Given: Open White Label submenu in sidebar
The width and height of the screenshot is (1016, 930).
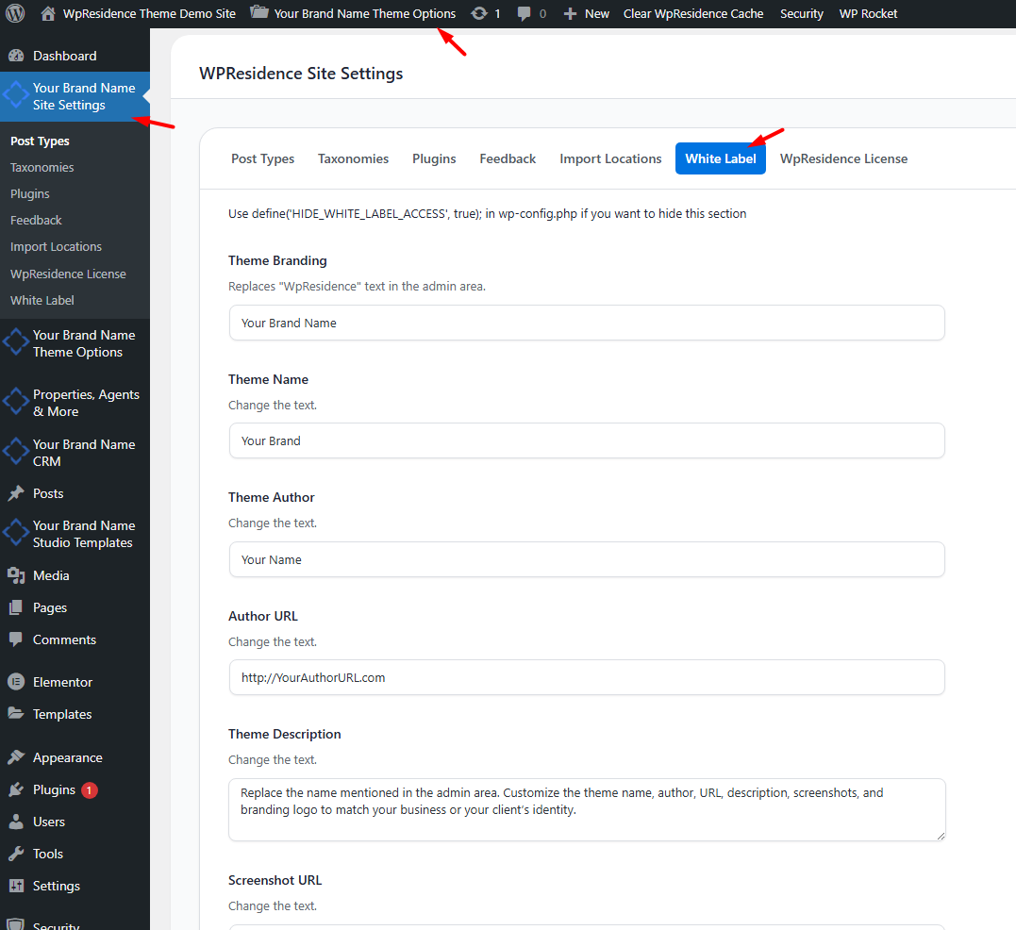Looking at the screenshot, I should [42, 301].
